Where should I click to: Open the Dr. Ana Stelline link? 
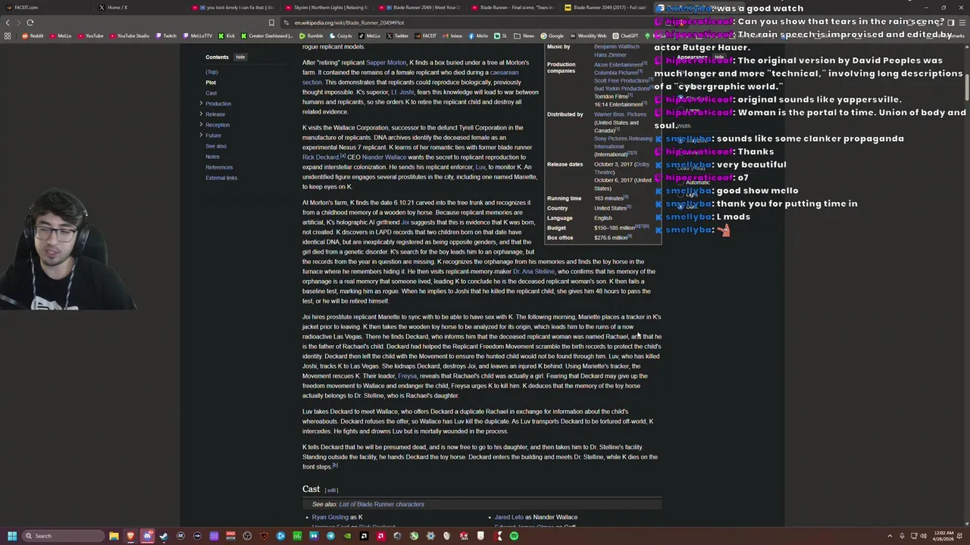(x=533, y=272)
